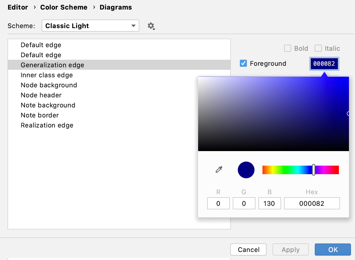This screenshot has height=260, width=355.
Task: Confirm changes with the OK button
Action: click(x=332, y=249)
